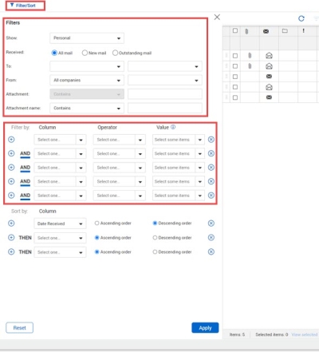The height and width of the screenshot is (352, 319).
Task: Click the envelope column header icon
Action: (266, 31)
